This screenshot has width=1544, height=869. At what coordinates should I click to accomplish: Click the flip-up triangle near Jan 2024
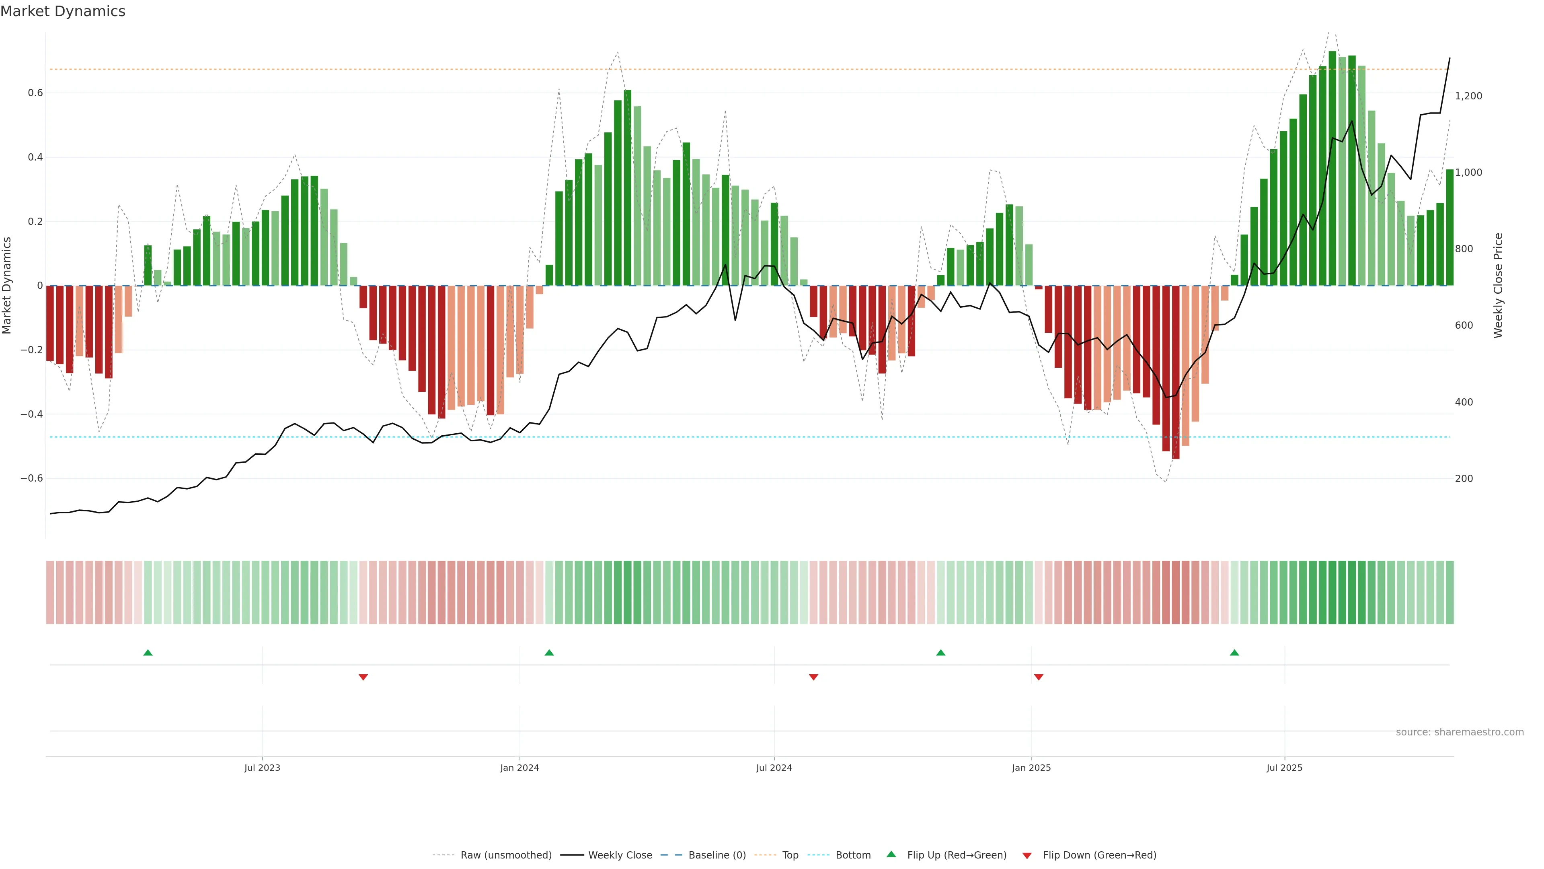549,653
